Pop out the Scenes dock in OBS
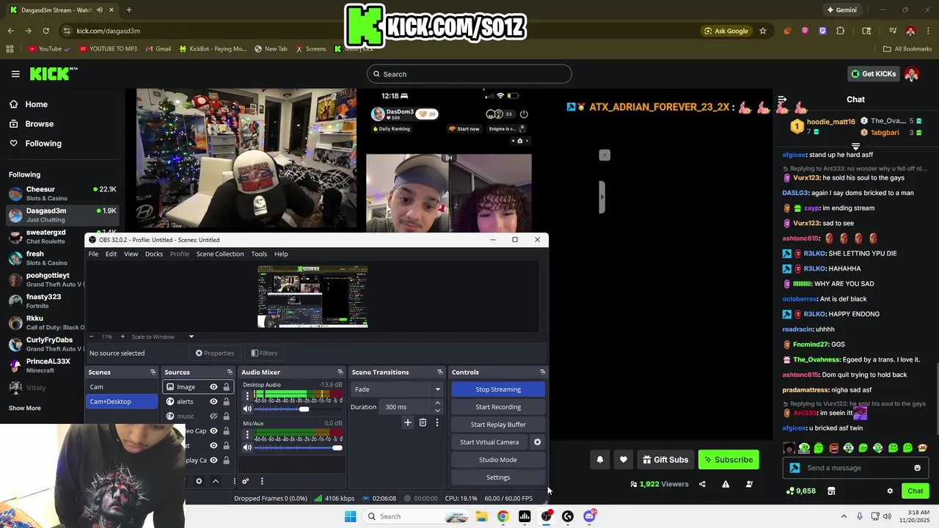Viewport: 939px width, 528px height. pyautogui.click(x=153, y=373)
